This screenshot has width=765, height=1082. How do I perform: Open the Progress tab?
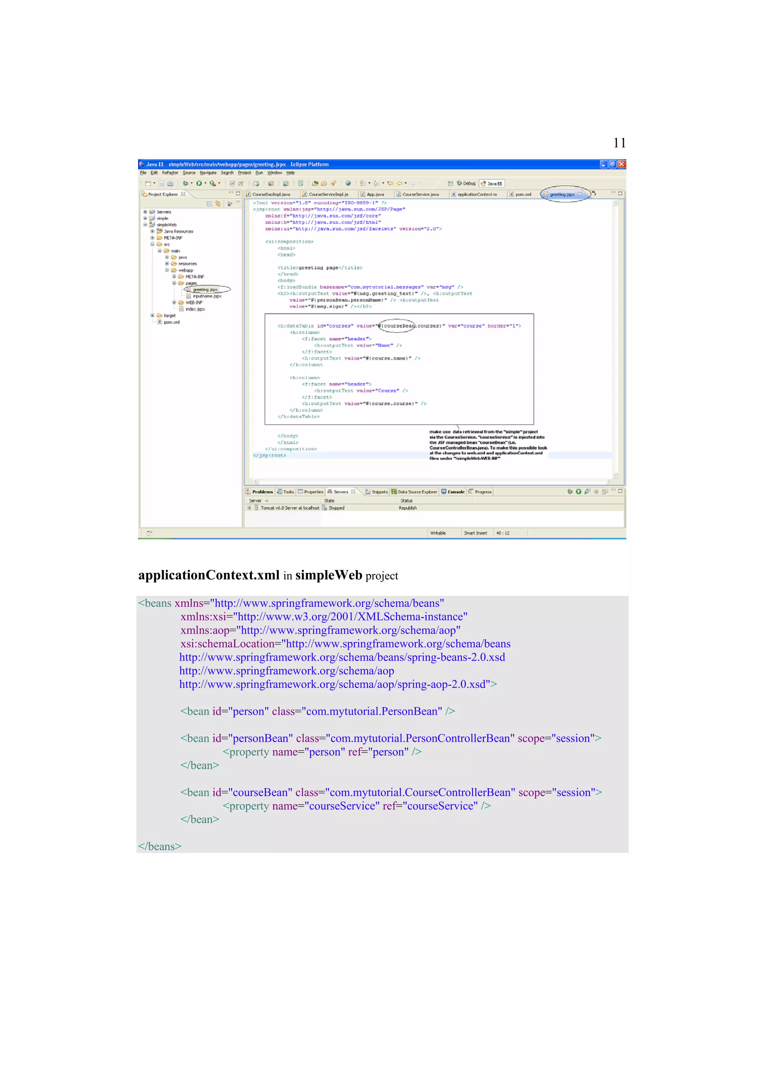coord(480,491)
